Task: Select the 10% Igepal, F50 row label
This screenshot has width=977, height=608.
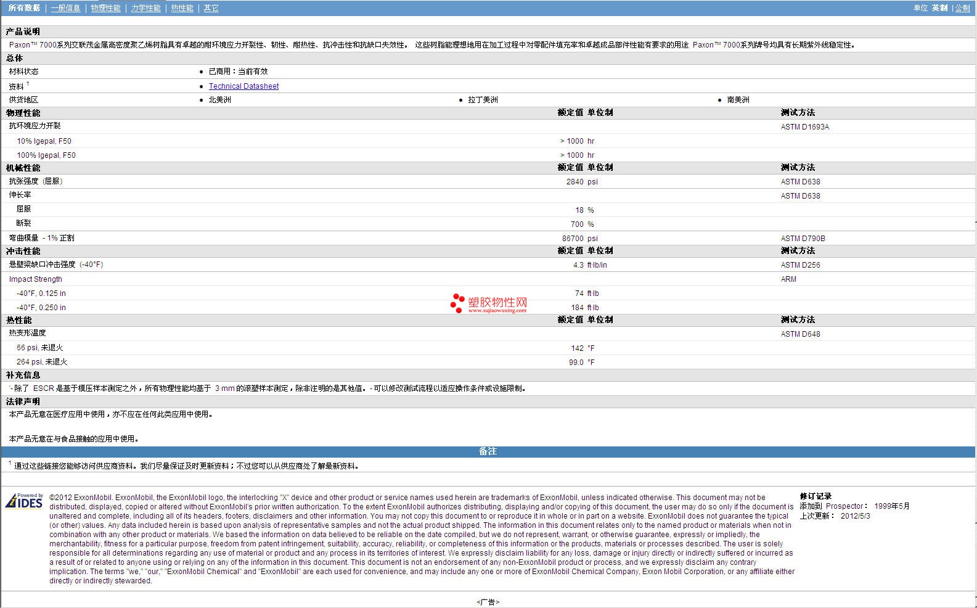Action: [x=44, y=141]
